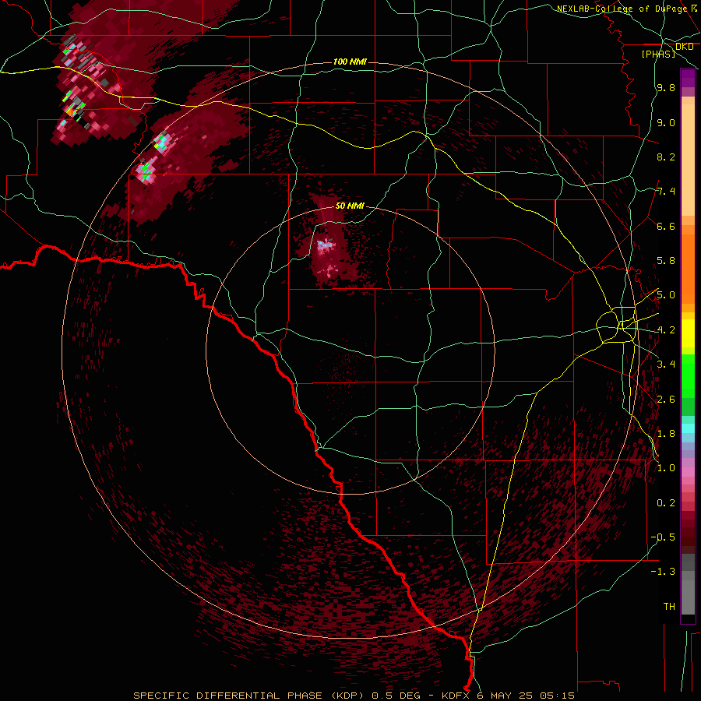Click the 6.6 scale value
This screenshot has height=701, width=701.
(666, 226)
